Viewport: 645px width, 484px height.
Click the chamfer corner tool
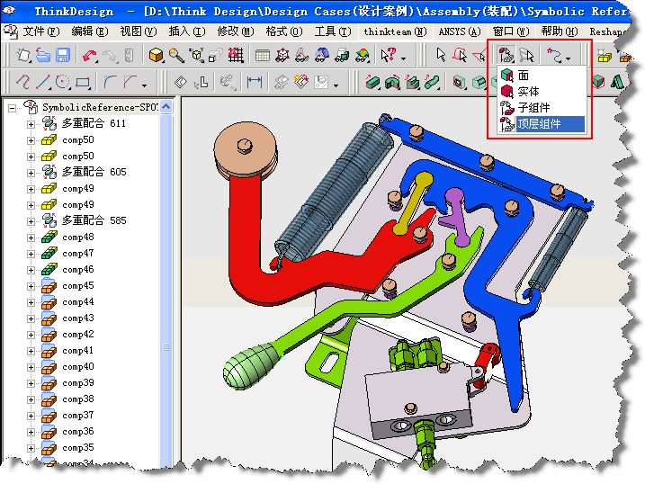coord(130,82)
